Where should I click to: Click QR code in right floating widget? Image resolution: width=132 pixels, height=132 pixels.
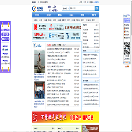(x=127, y=48)
